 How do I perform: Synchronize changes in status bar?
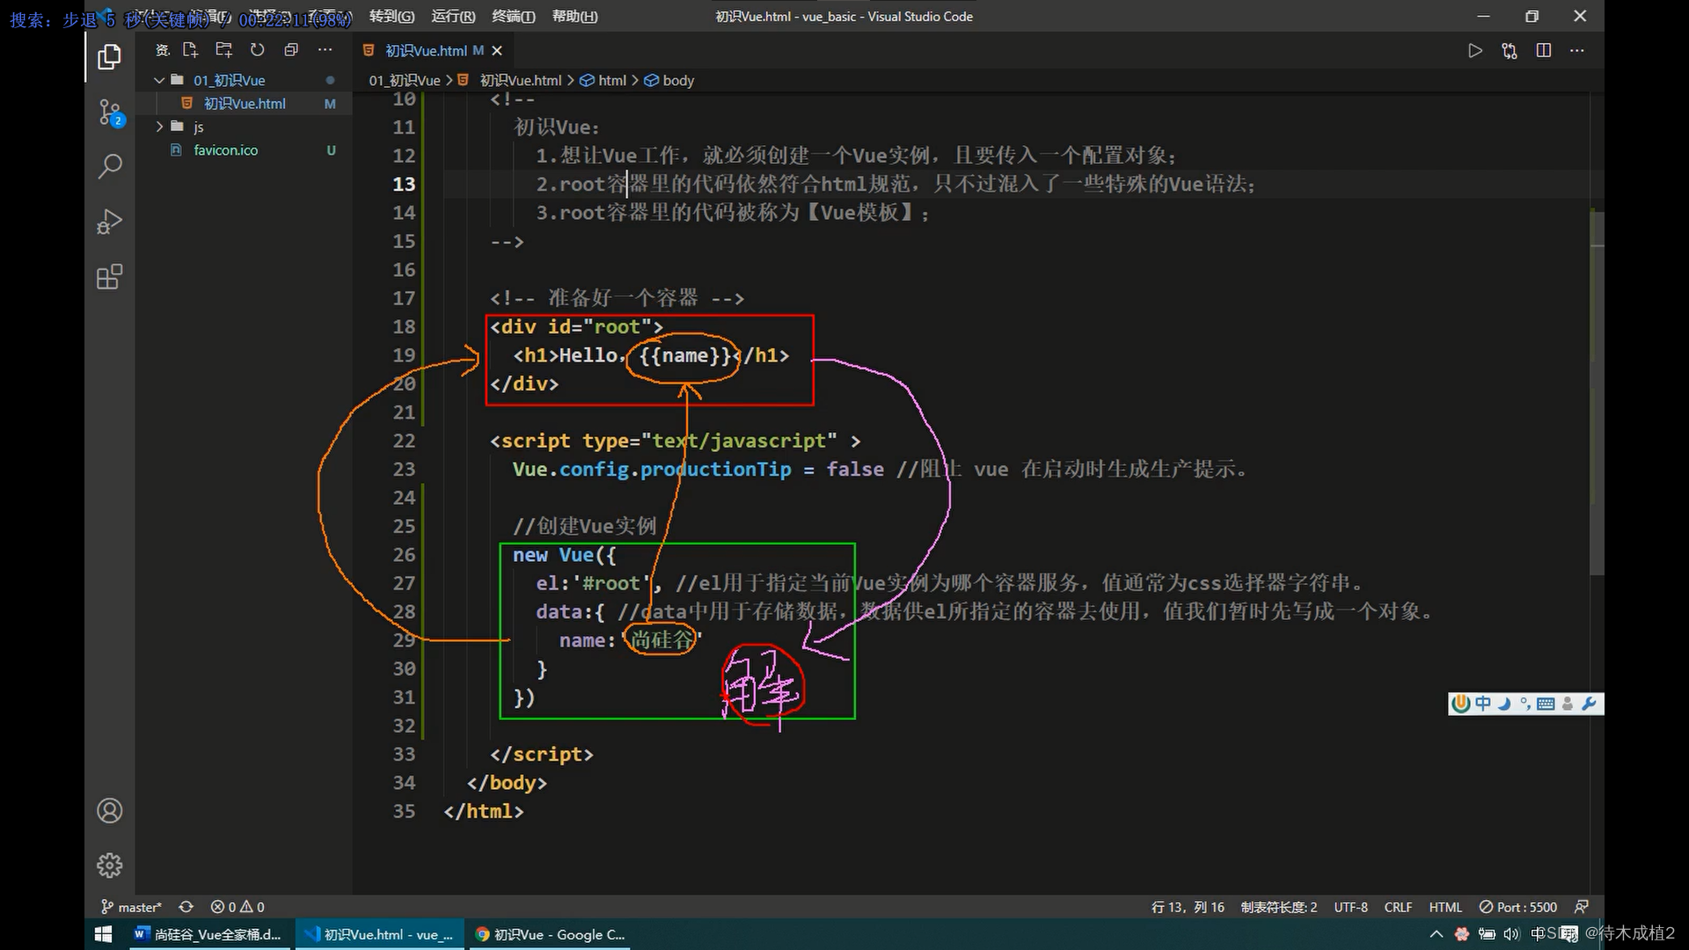(186, 907)
